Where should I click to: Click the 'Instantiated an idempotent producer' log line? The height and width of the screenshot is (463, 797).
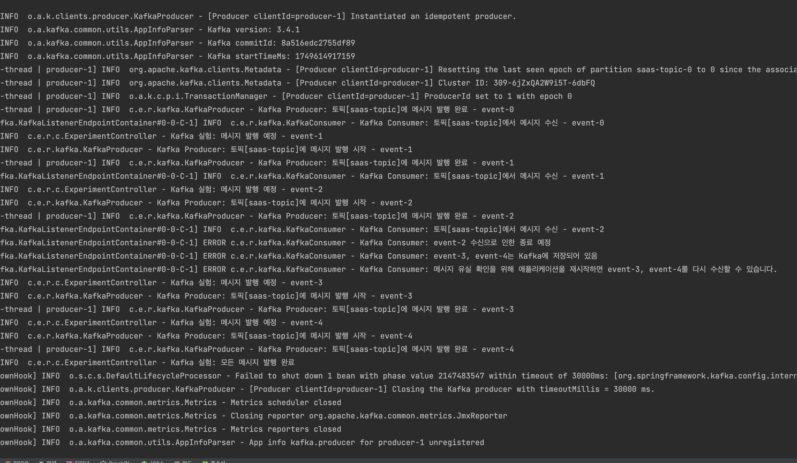pyautogui.click(x=258, y=16)
